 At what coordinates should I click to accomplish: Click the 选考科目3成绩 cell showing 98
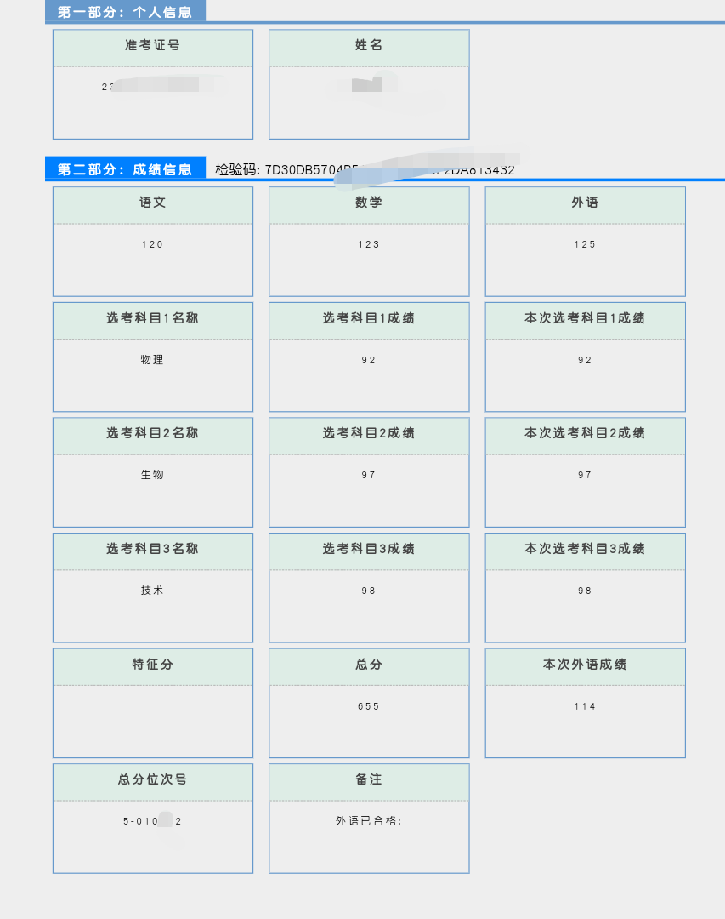pos(368,590)
